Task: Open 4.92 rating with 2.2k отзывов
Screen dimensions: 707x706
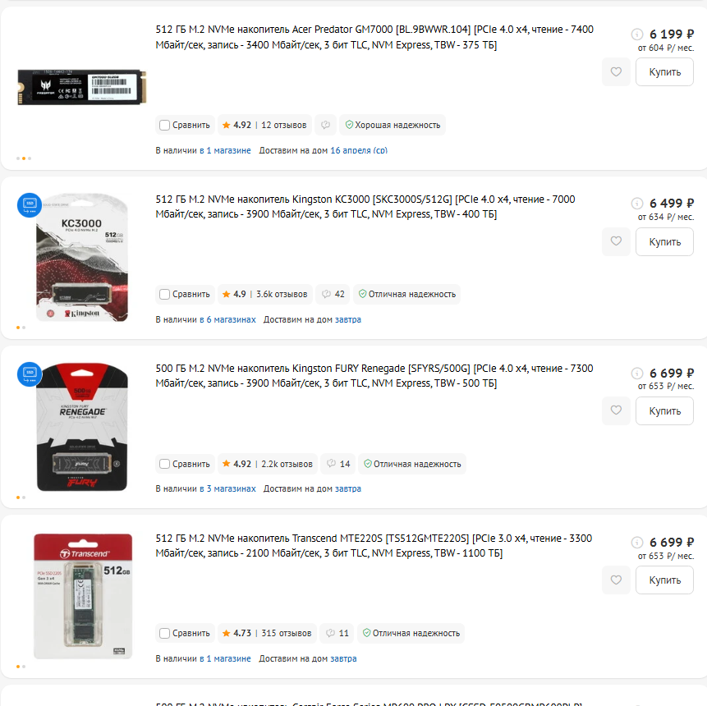Action: point(268,464)
